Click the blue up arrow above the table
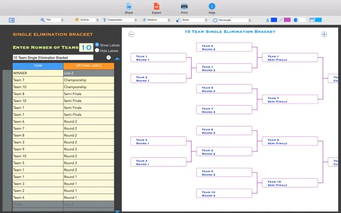 coord(117,58)
